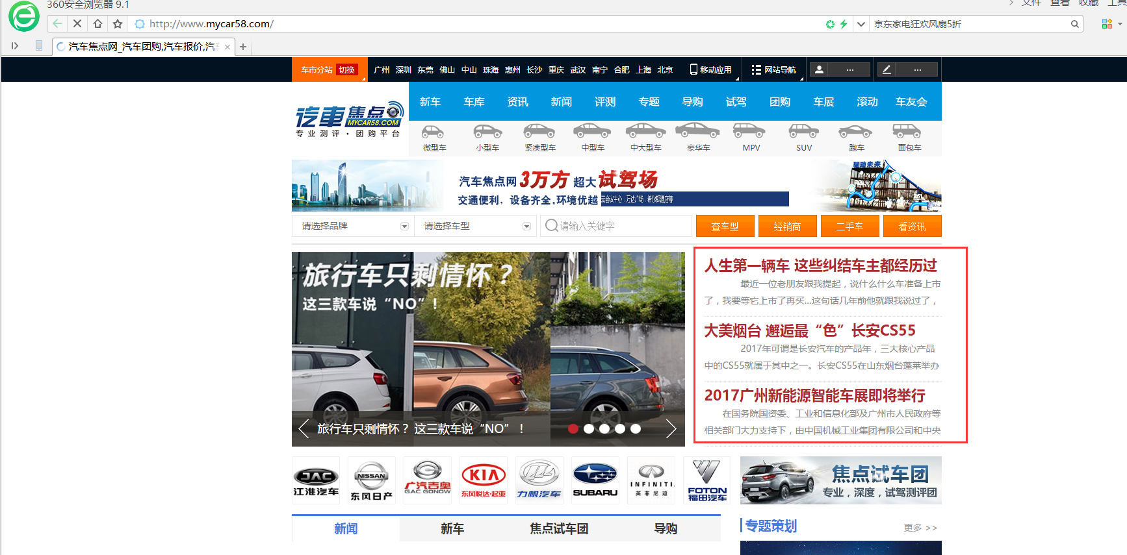The image size is (1127, 555).
Task: Close the 汽车焦点网 tab
Action: (227, 47)
